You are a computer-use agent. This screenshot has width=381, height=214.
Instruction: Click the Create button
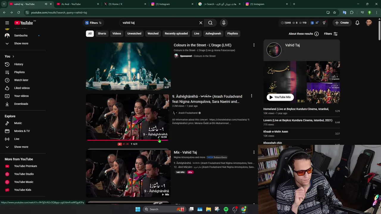click(341, 23)
